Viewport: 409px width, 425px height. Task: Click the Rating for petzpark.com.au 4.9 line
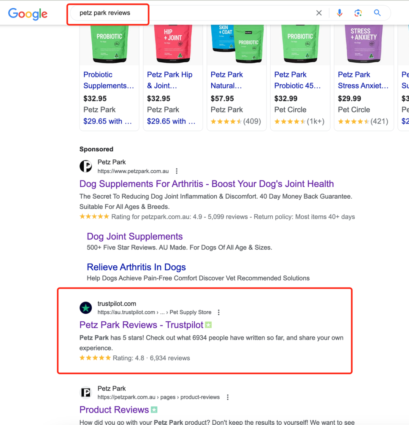tap(217, 217)
